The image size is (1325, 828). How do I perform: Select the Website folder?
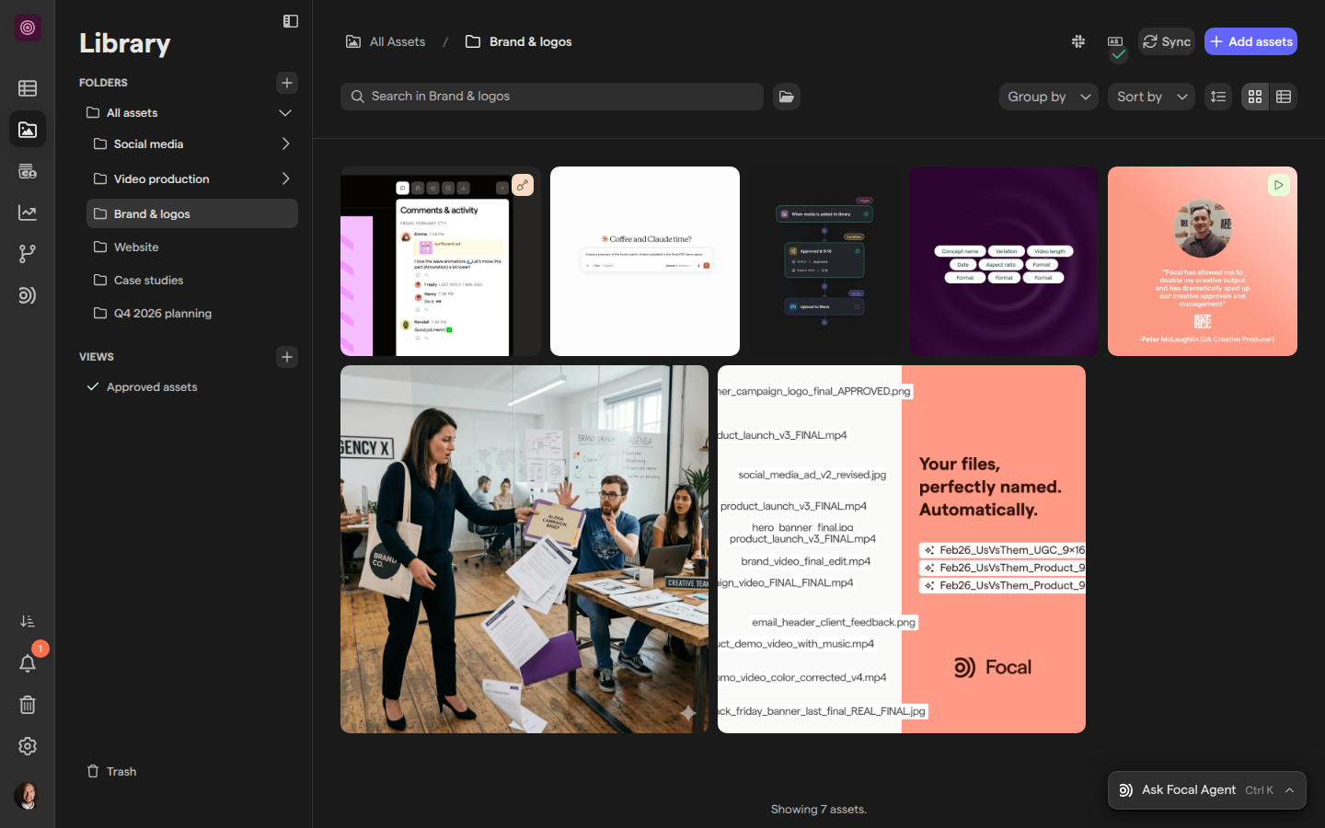coord(192,247)
